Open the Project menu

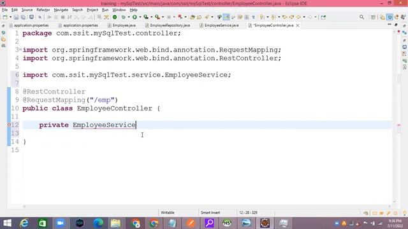point(92,10)
